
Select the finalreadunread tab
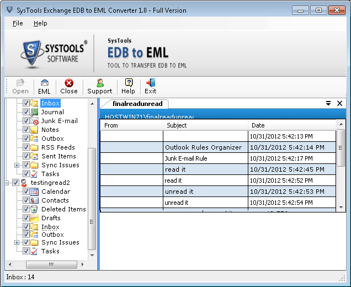pyautogui.click(x=137, y=104)
